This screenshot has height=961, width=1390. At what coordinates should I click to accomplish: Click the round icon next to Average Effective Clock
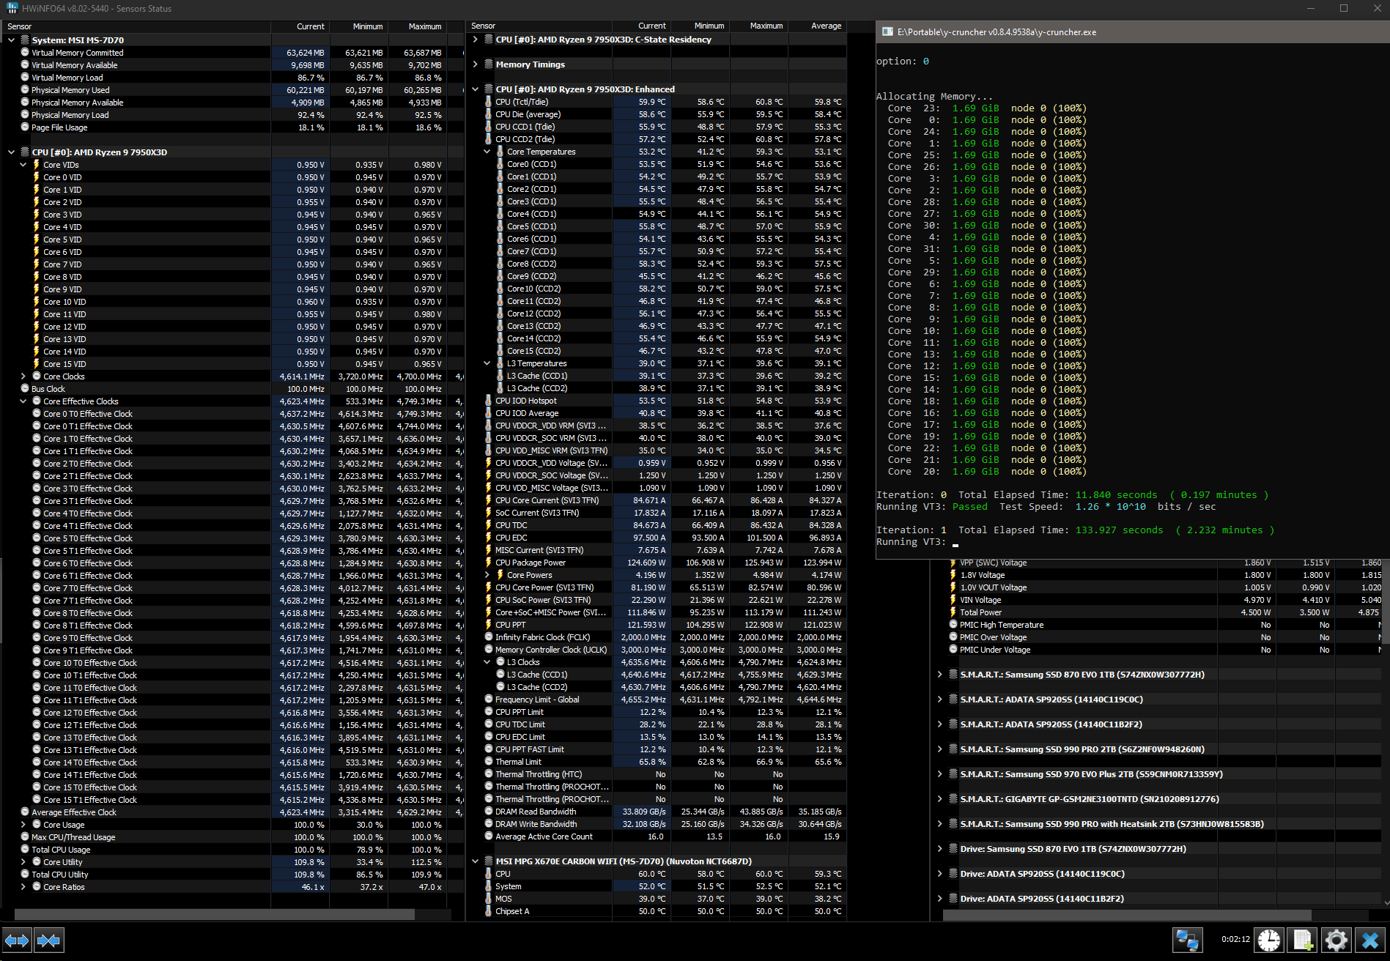tap(25, 812)
